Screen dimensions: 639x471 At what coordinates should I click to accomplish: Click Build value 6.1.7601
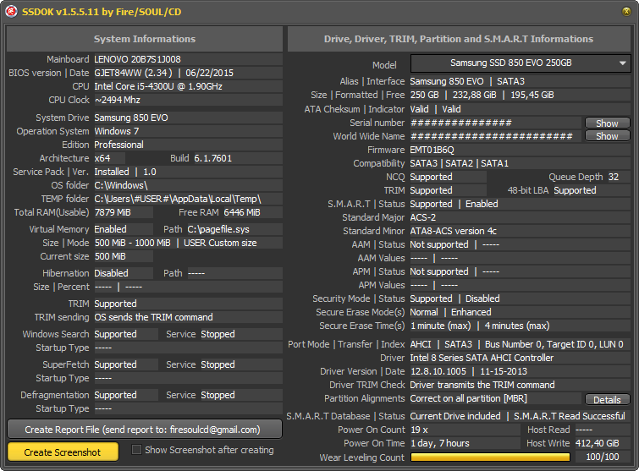[x=212, y=158]
